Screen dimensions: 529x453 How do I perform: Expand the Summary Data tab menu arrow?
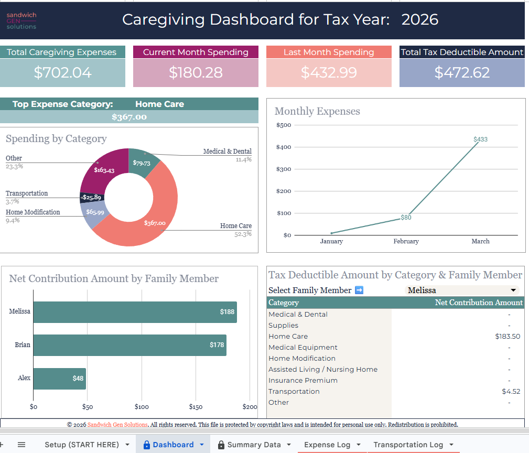pos(289,445)
